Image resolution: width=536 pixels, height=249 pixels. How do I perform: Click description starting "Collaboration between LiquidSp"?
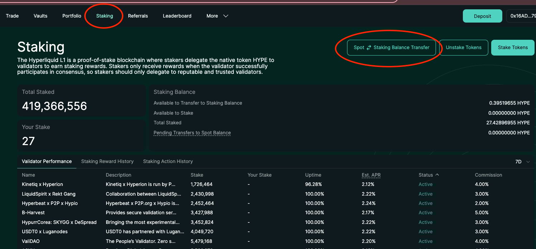click(143, 194)
